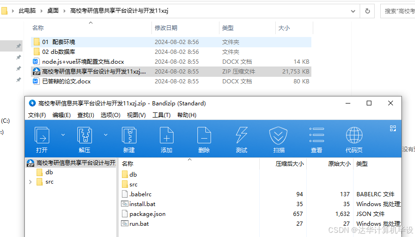Click the grid layout icon at toolbar's right end
Viewport: 415px width, 237px height.
(x=393, y=128)
